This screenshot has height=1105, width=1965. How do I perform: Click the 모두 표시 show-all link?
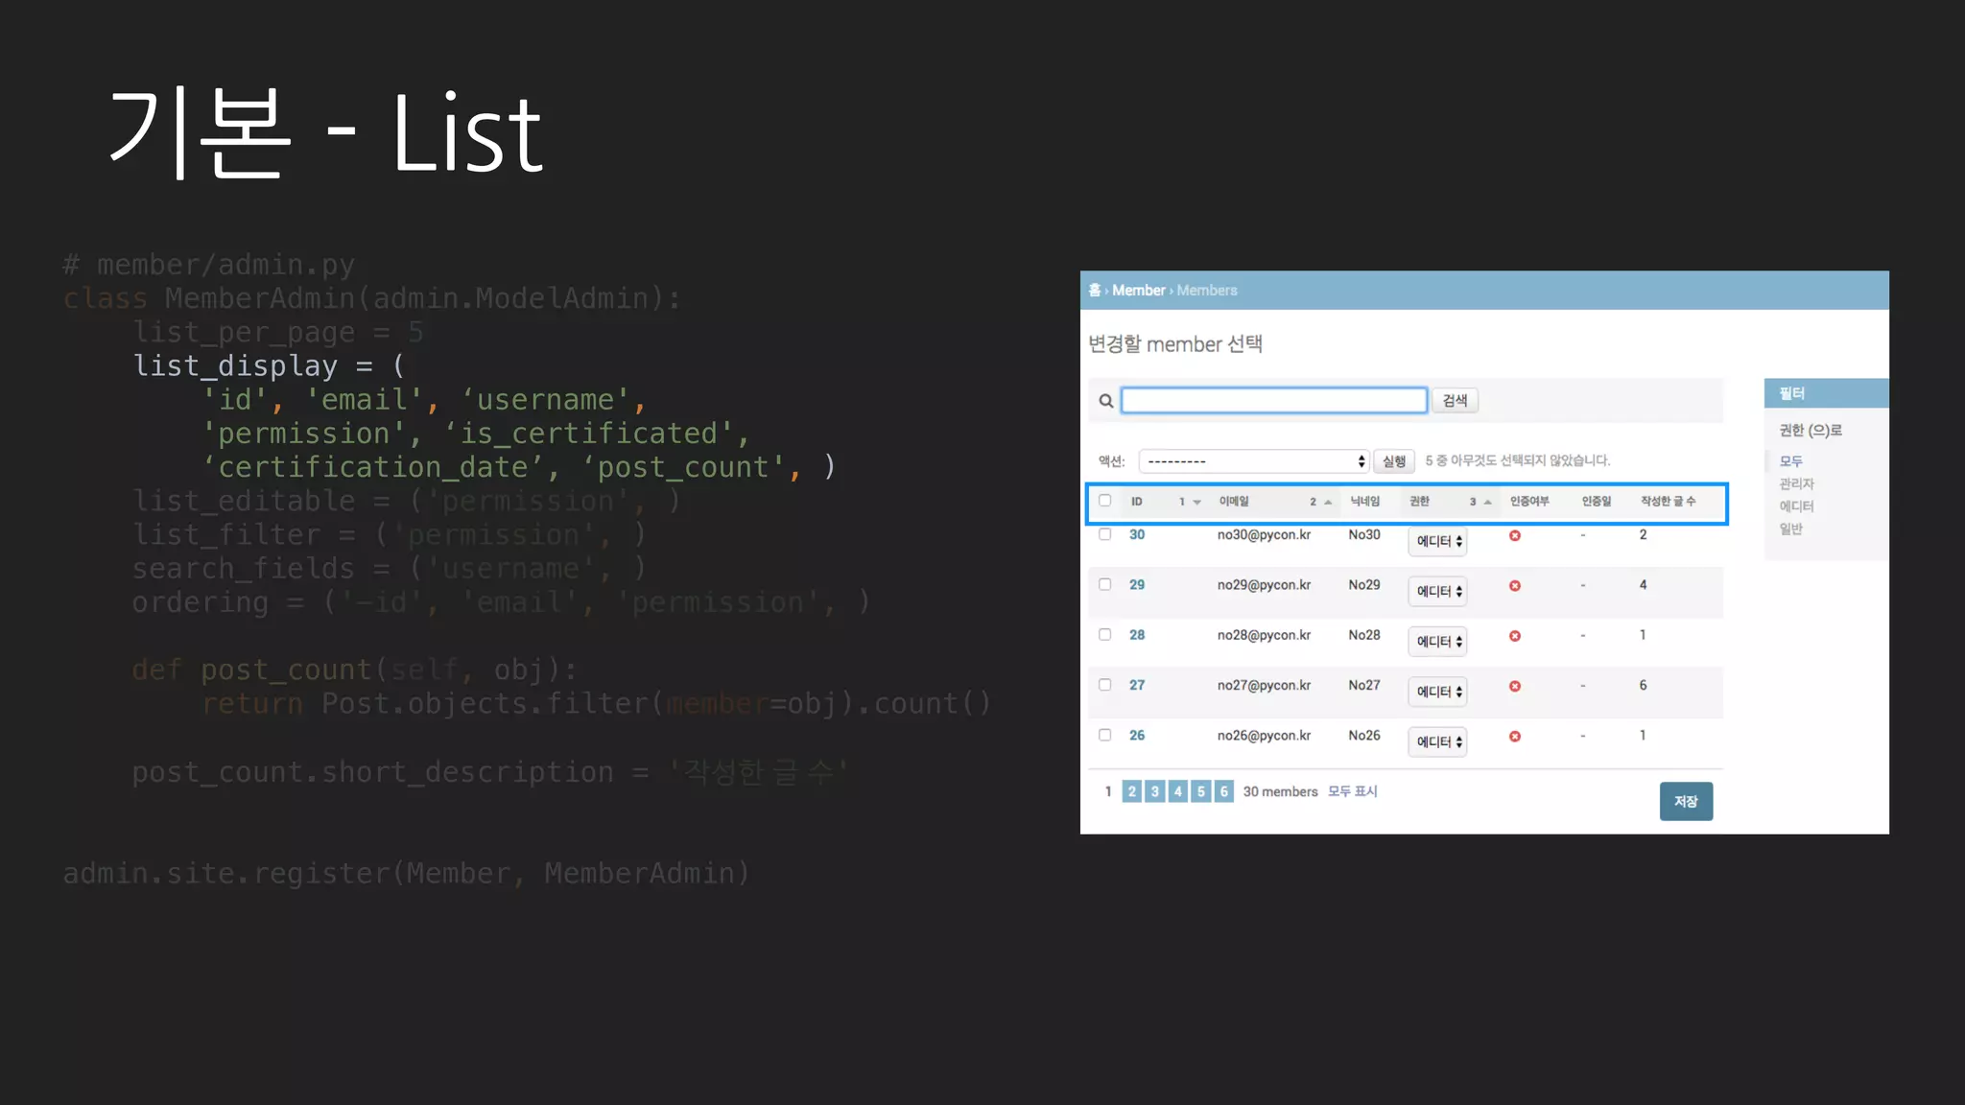[x=1352, y=791]
